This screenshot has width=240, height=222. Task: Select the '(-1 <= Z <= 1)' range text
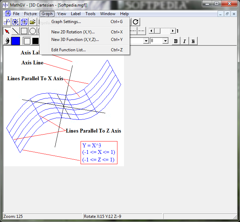[98, 160]
